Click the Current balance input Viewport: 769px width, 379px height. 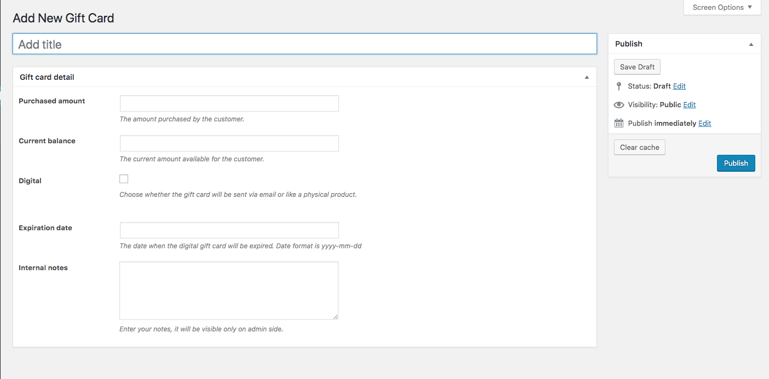tap(229, 143)
